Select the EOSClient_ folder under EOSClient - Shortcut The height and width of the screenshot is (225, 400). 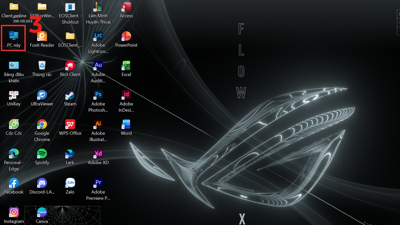[x=70, y=36]
